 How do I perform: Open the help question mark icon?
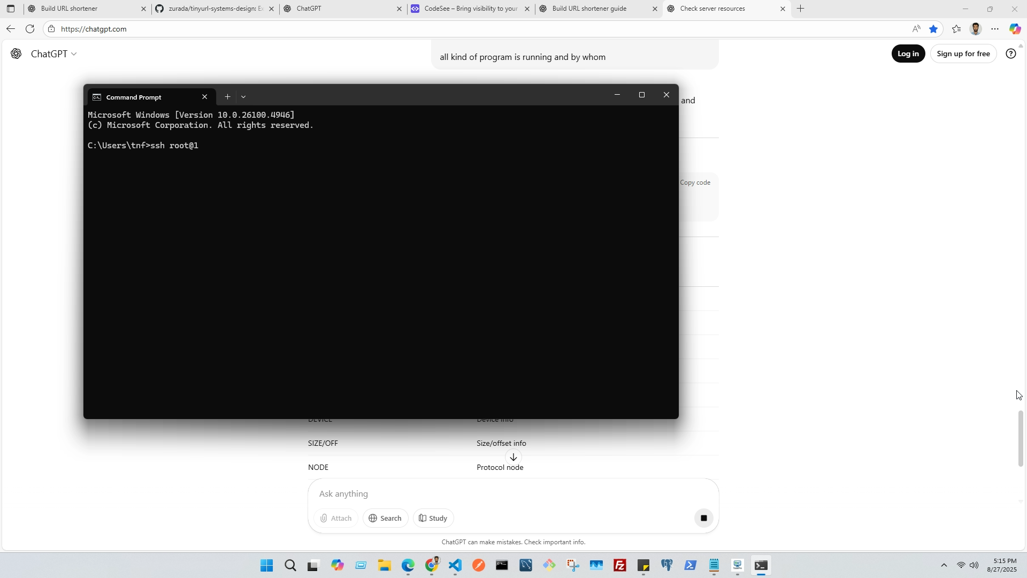pyautogui.click(x=1010, y=54)
